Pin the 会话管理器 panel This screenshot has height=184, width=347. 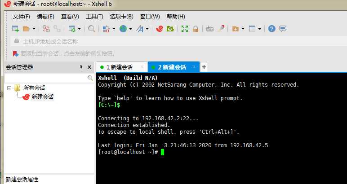coord(81,67)
